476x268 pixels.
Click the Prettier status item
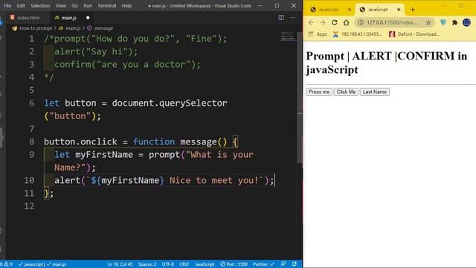[x=264, y=264]
